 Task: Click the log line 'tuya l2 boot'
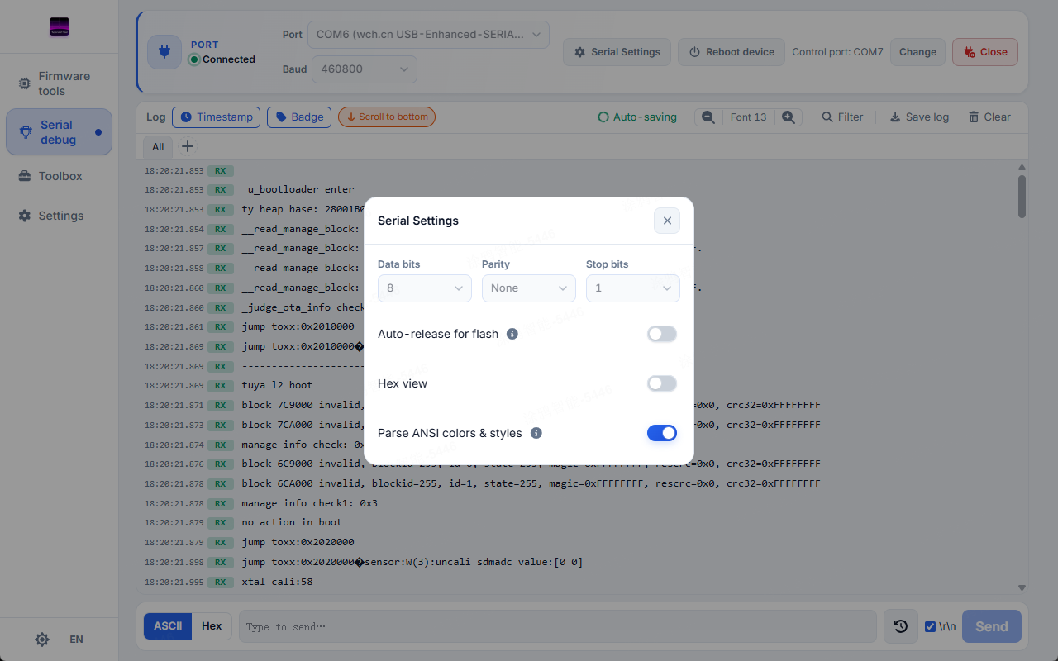point(277,385)
